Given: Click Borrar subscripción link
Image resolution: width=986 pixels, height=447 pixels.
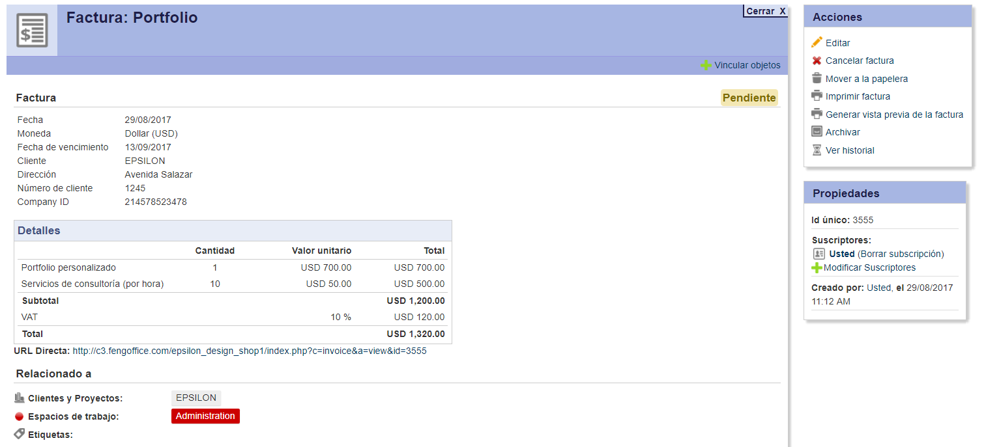Looking at the screenshot, I should pos(901,254).
